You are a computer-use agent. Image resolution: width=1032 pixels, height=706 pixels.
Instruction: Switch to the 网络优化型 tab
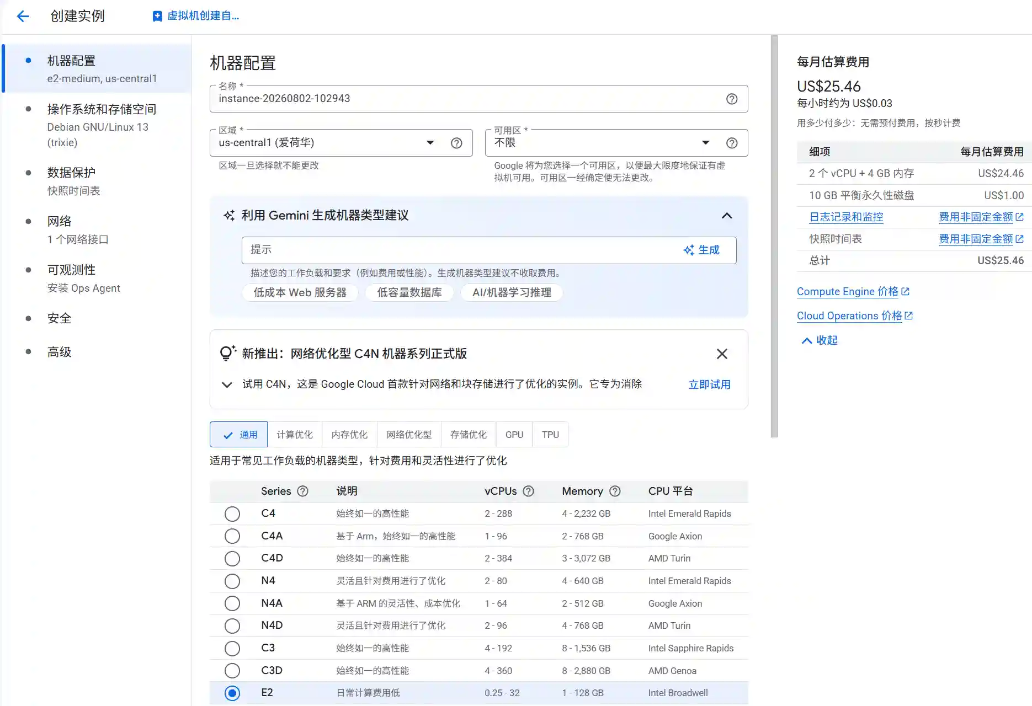409,435
